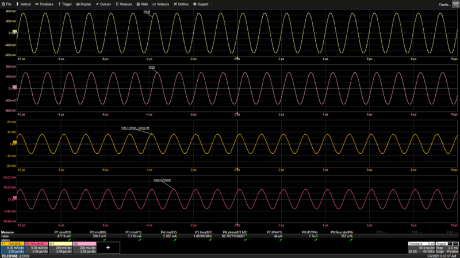Image resolution: width=460 pixels, height=258 pixels.
Task: Click the P1 rms(M1) measurement header
Action: tap(63, 232)
